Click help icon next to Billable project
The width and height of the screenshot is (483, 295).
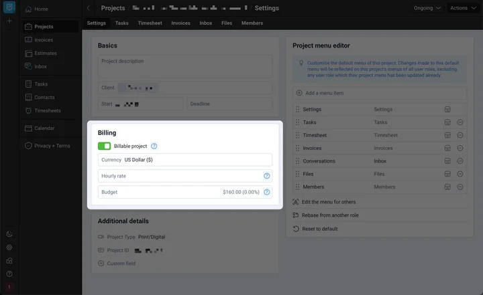click(x=154, y=146)
